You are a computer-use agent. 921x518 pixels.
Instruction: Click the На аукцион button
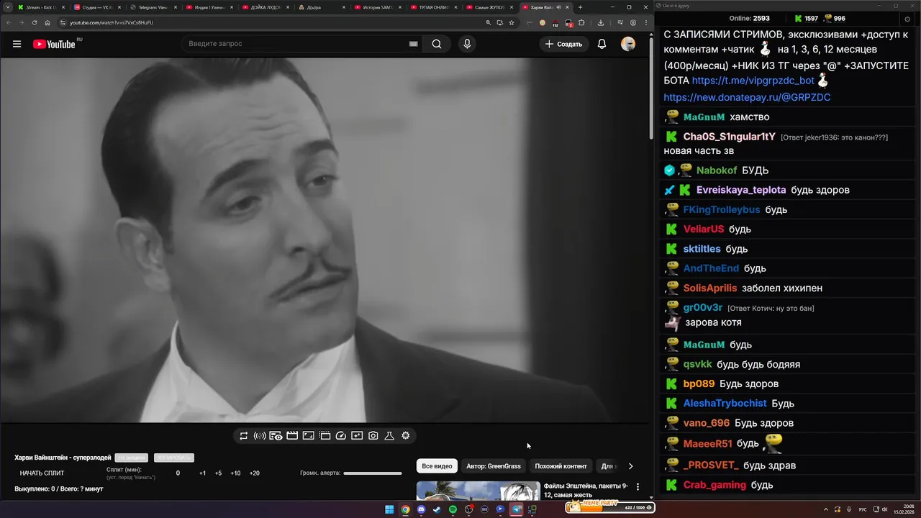coord(131,458)
